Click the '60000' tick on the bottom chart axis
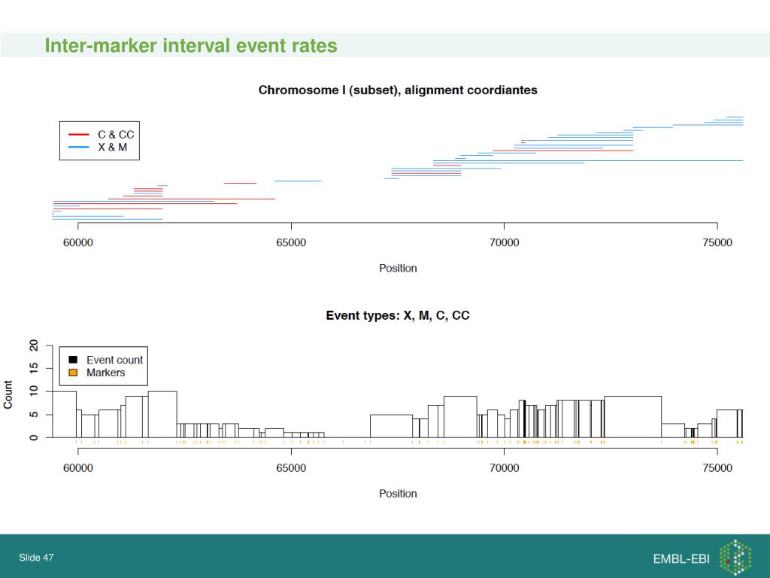770x578 pixels. click(x=78, y=468)
